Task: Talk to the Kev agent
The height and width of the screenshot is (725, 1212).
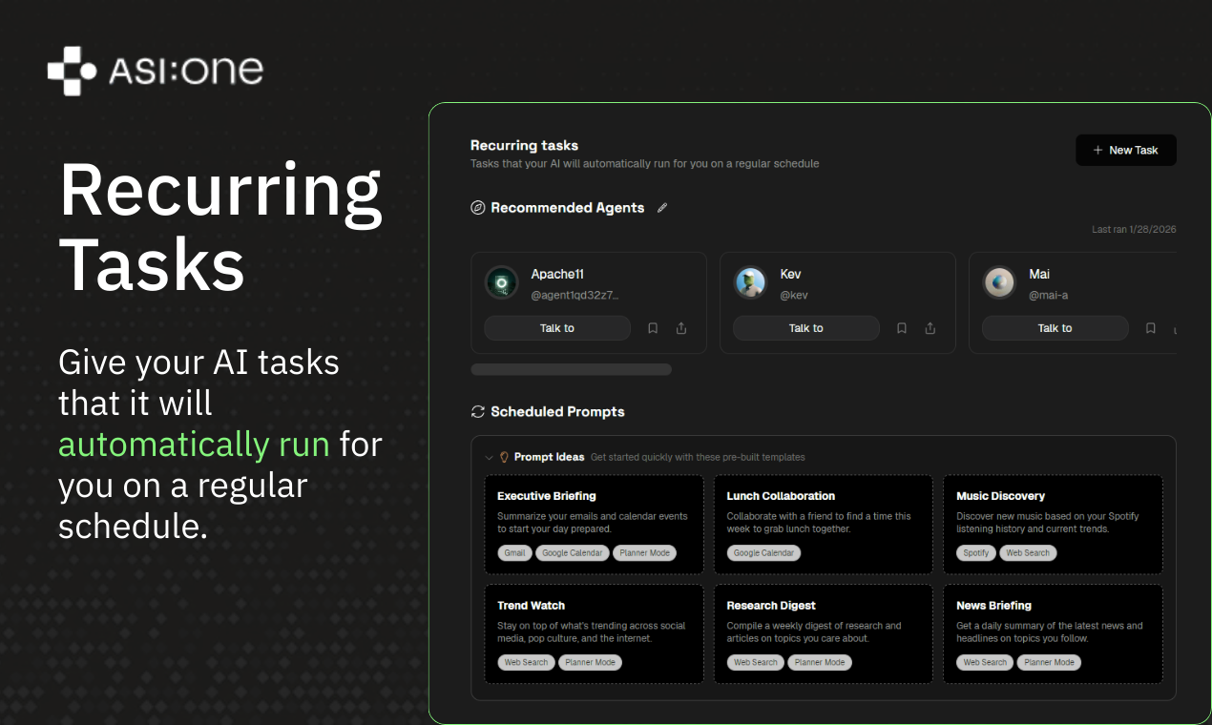Action: point(805,328)
